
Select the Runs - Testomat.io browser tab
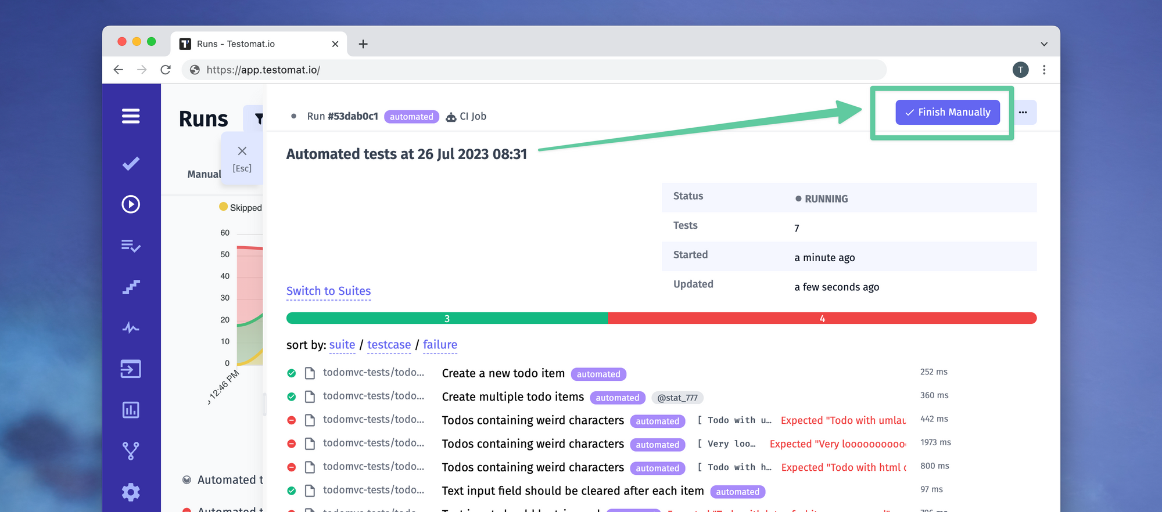(259, 44)
